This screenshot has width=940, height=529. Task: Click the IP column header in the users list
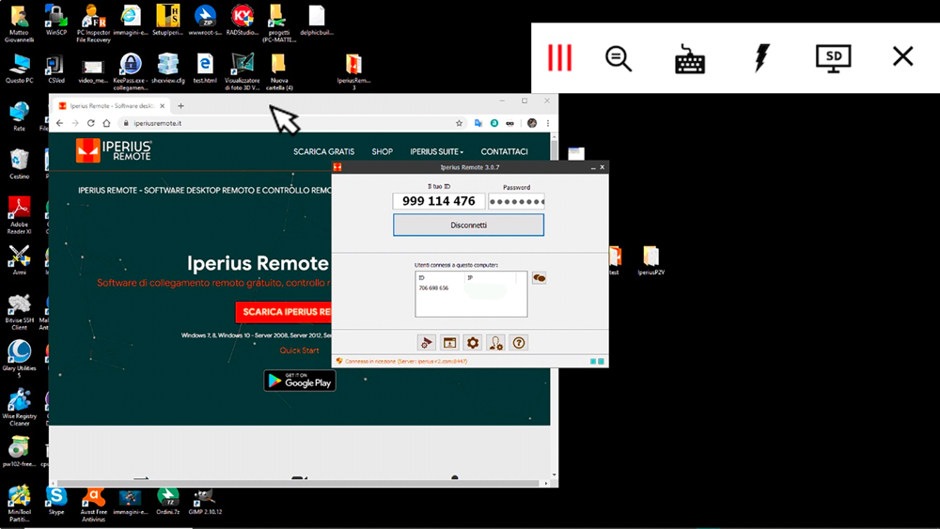(x=471, y=278)
